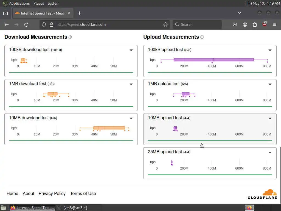Image resolution: width=281 pixels, height=211 pixels.
Task: Expand the 10MB download test panel
Action: point(131,118)
